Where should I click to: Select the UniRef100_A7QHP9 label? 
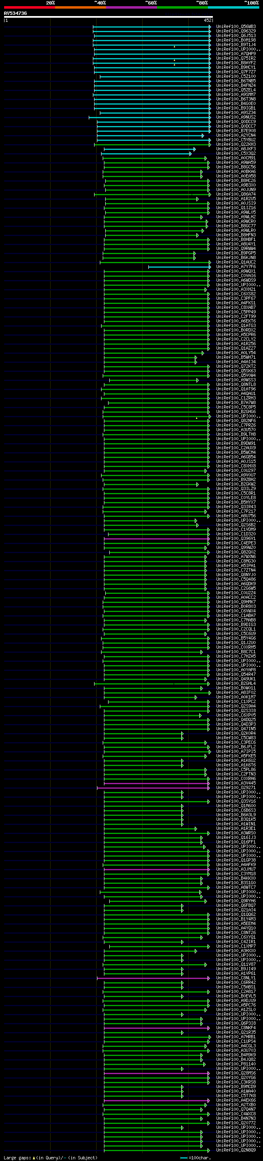click(x=236, y=54)
